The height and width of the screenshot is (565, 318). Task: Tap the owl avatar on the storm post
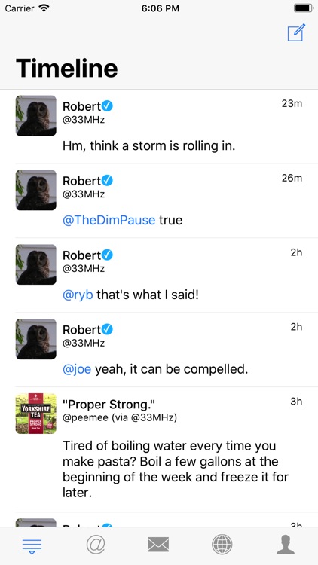(x=36, y=115)
